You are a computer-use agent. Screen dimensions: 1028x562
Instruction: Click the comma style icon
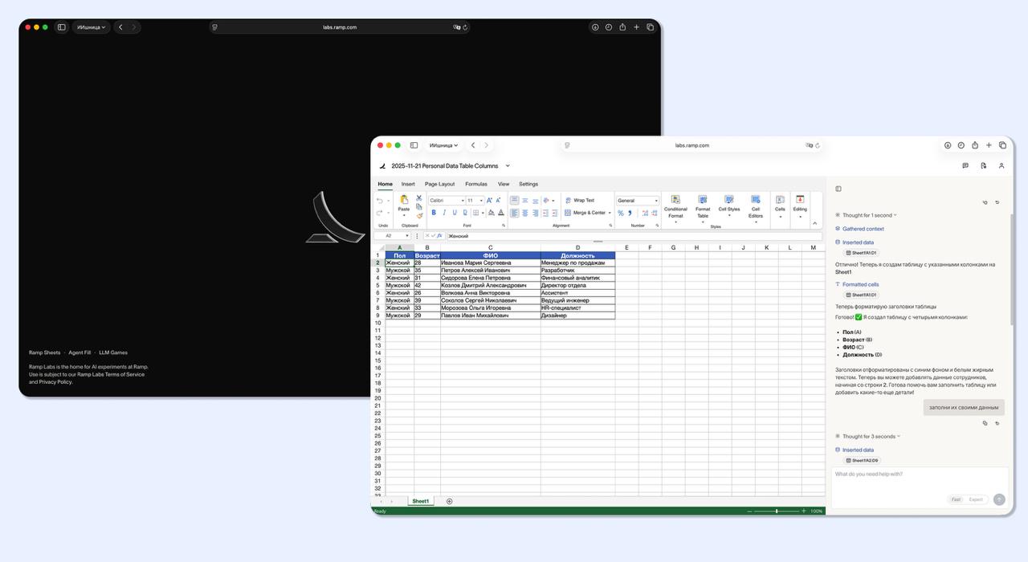point(630,213)
